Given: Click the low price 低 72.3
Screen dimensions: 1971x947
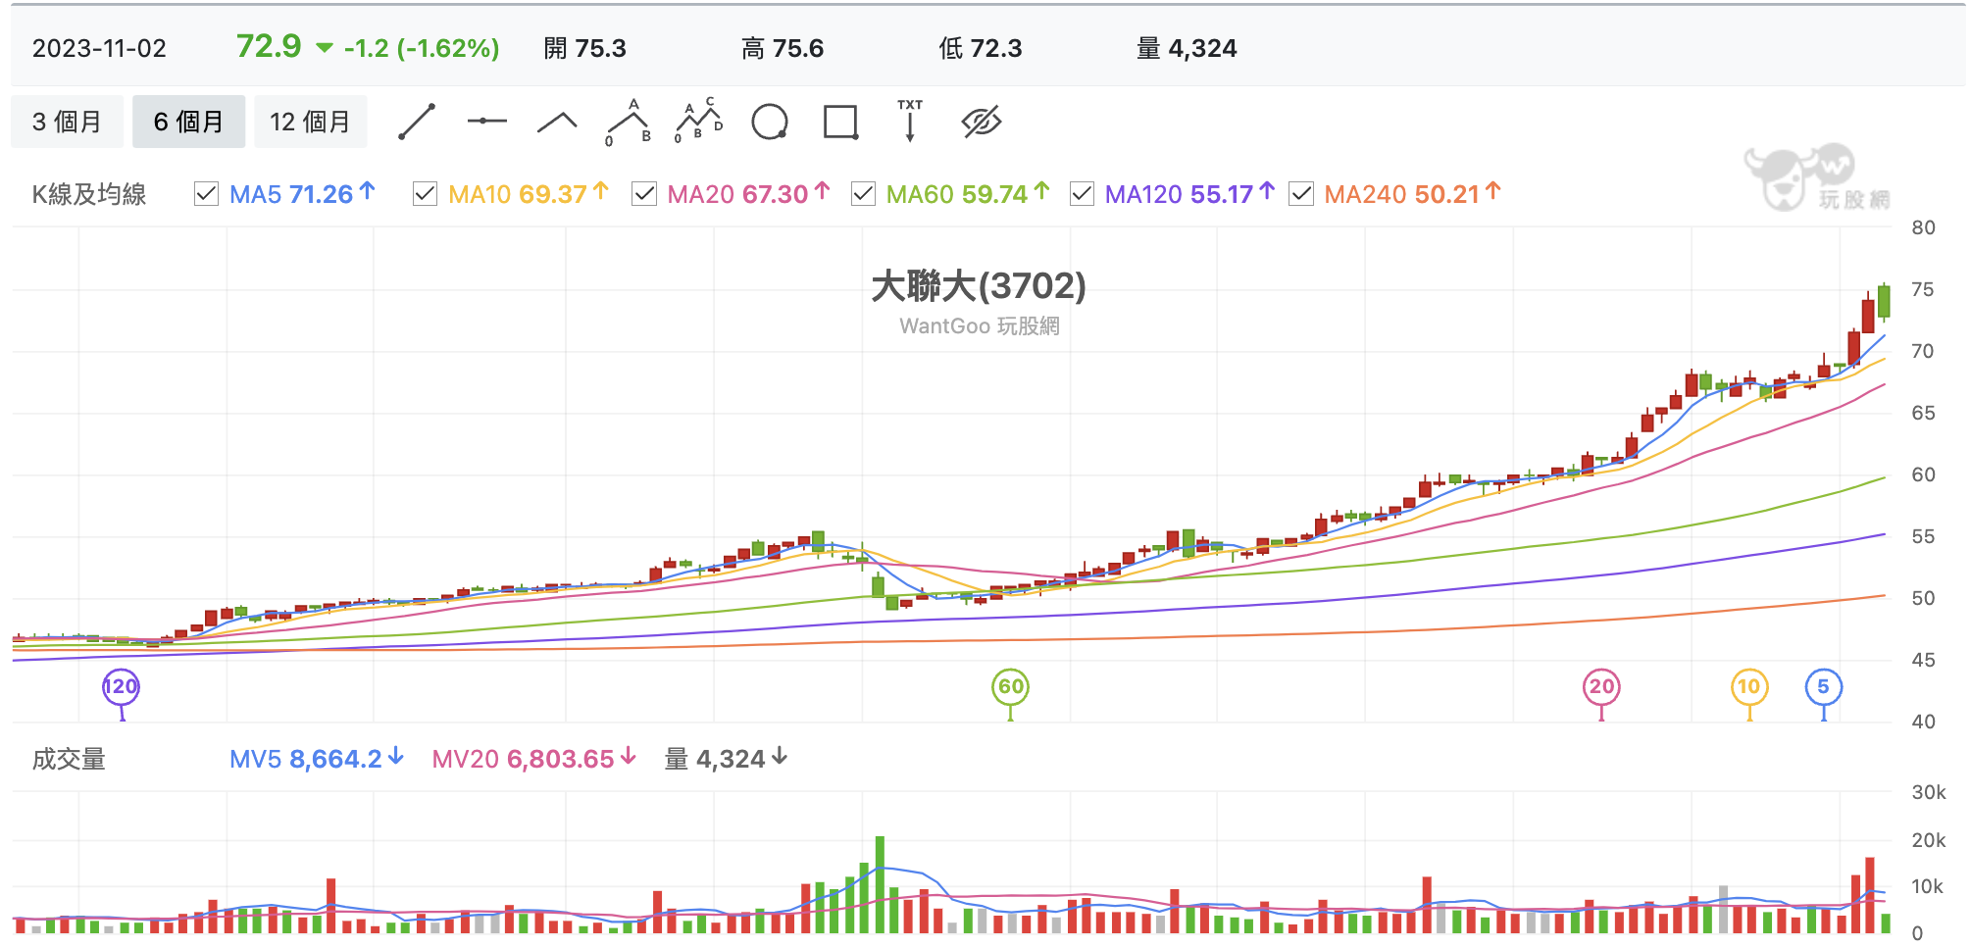Looking at the screenshot, I should click(980, 48).
